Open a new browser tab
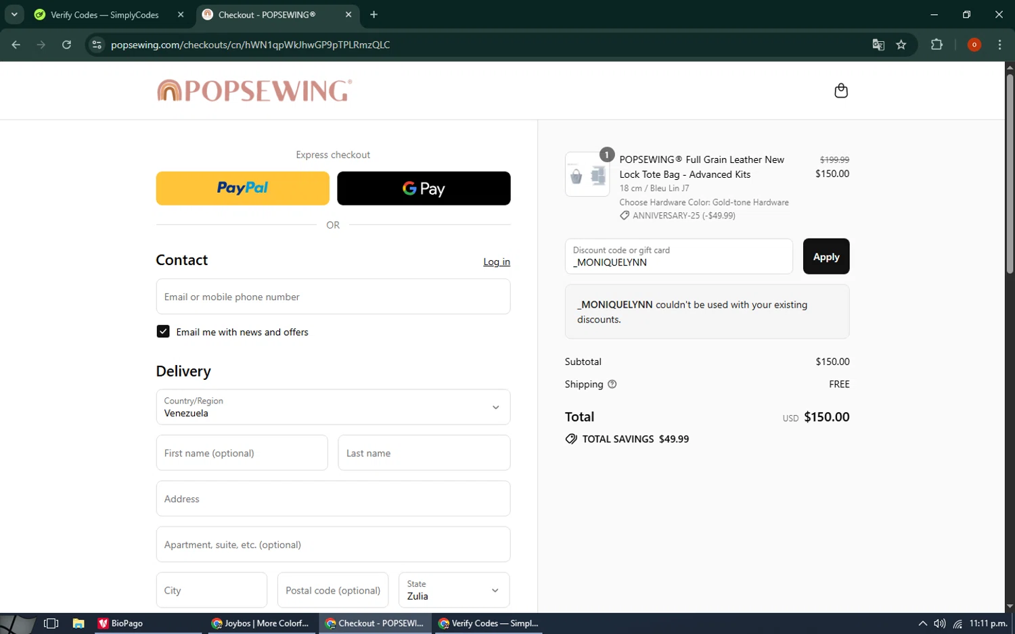Image resolution: width=1015 pixels, height=634 pixels. tap(374, 14)
